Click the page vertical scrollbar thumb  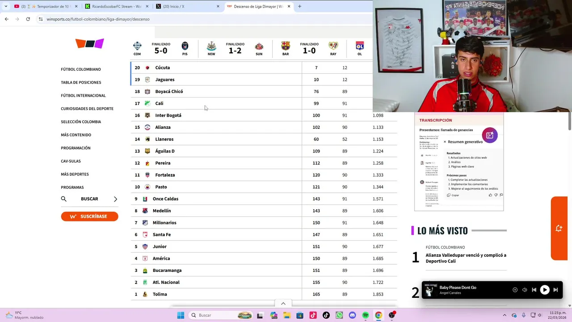(x=569, y=121)
